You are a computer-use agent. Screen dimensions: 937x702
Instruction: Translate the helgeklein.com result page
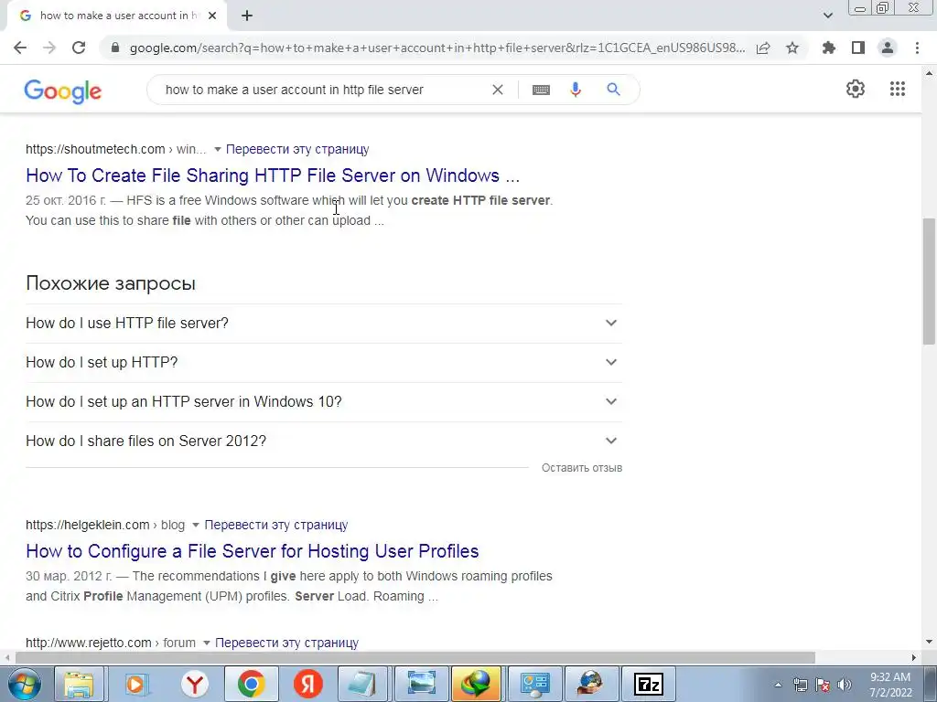[x=276, y=526]
